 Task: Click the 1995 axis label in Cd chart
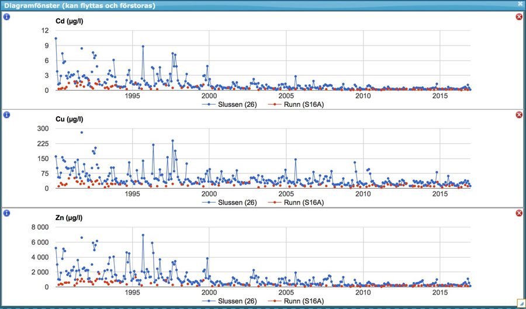click(132, 96)
